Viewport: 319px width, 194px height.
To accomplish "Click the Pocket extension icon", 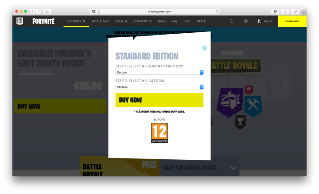I will click(x=94, y=11).
